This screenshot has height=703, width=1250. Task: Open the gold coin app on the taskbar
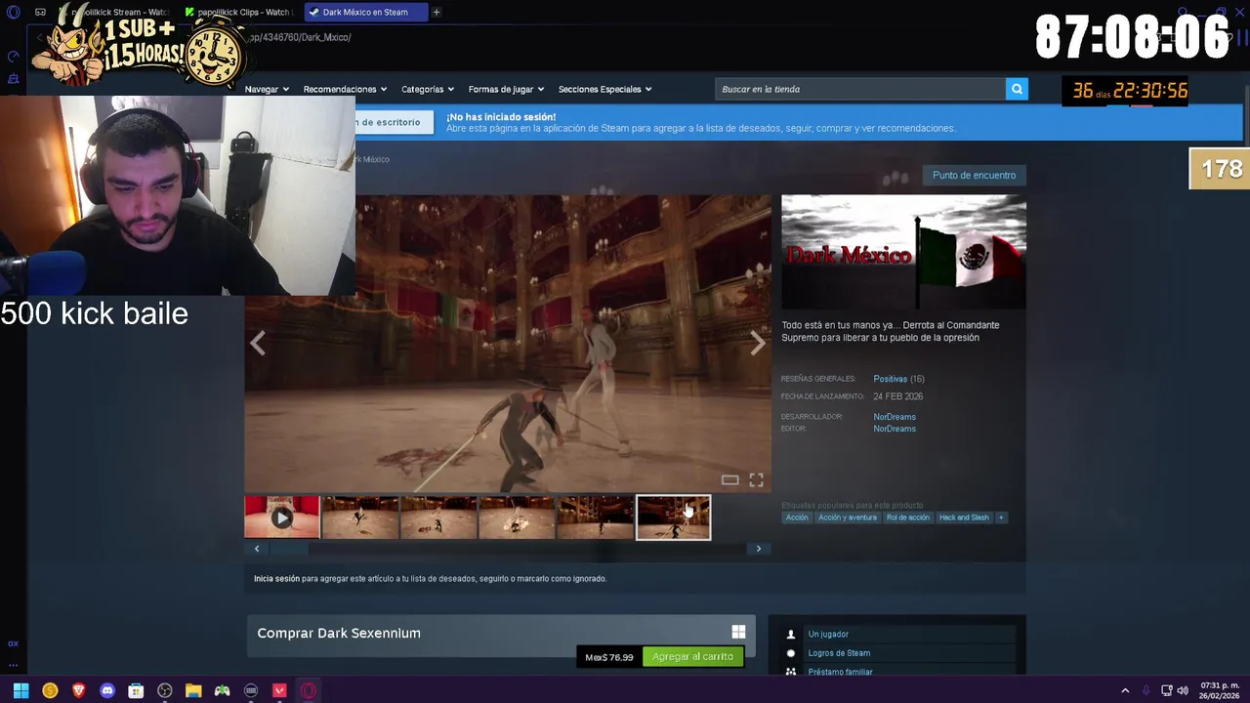50,690
